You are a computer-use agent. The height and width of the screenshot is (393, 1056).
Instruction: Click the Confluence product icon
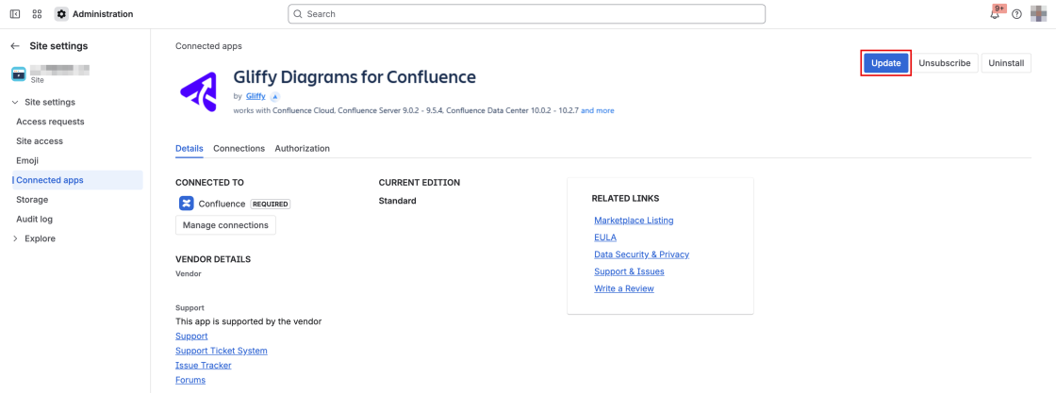click(x=187, y=204)
